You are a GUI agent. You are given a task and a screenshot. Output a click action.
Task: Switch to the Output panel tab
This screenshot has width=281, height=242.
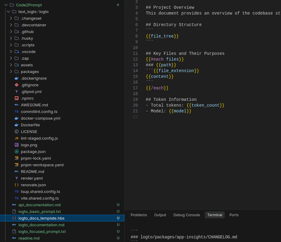click(x=160, y=215)
